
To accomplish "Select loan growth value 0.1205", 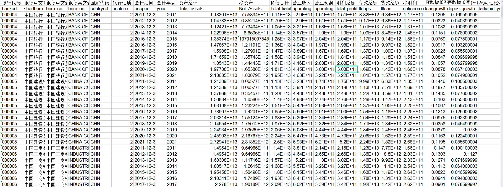I will coord(435,15).
